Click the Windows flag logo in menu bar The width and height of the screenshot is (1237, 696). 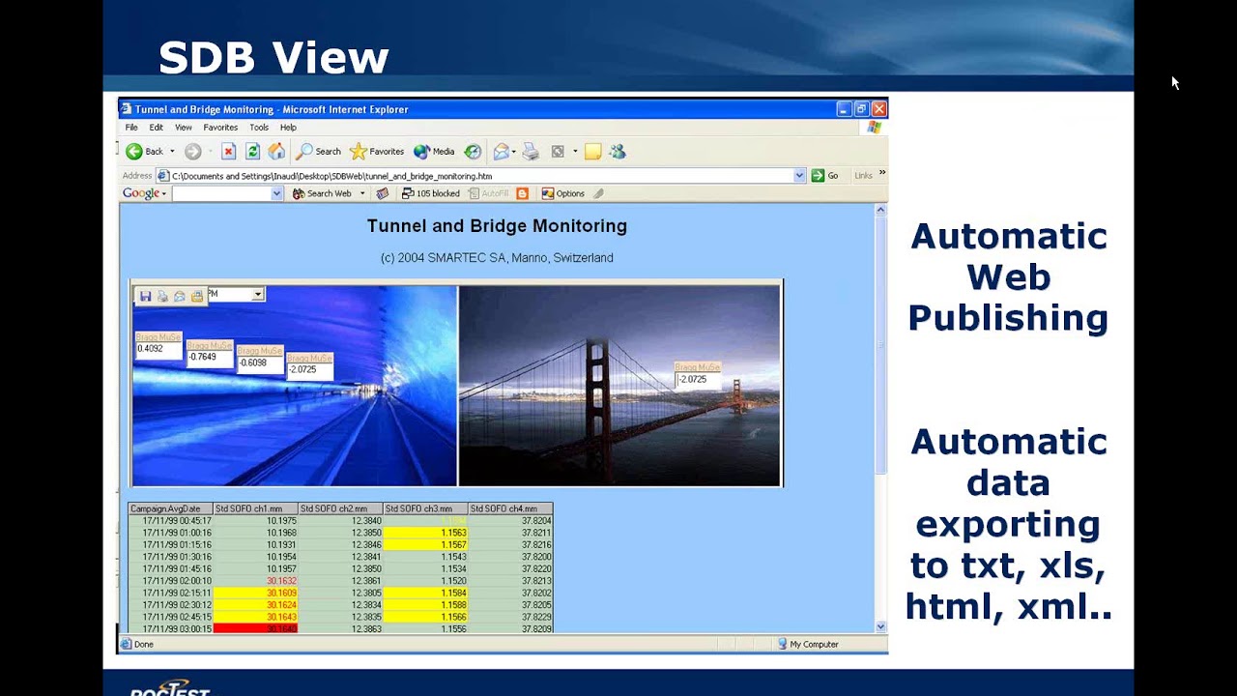click(875, 127)
